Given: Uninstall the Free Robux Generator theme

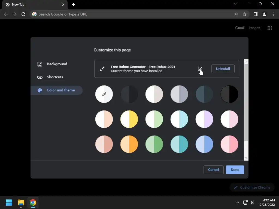Looking at the screenshot, I should tap(223, 69).
